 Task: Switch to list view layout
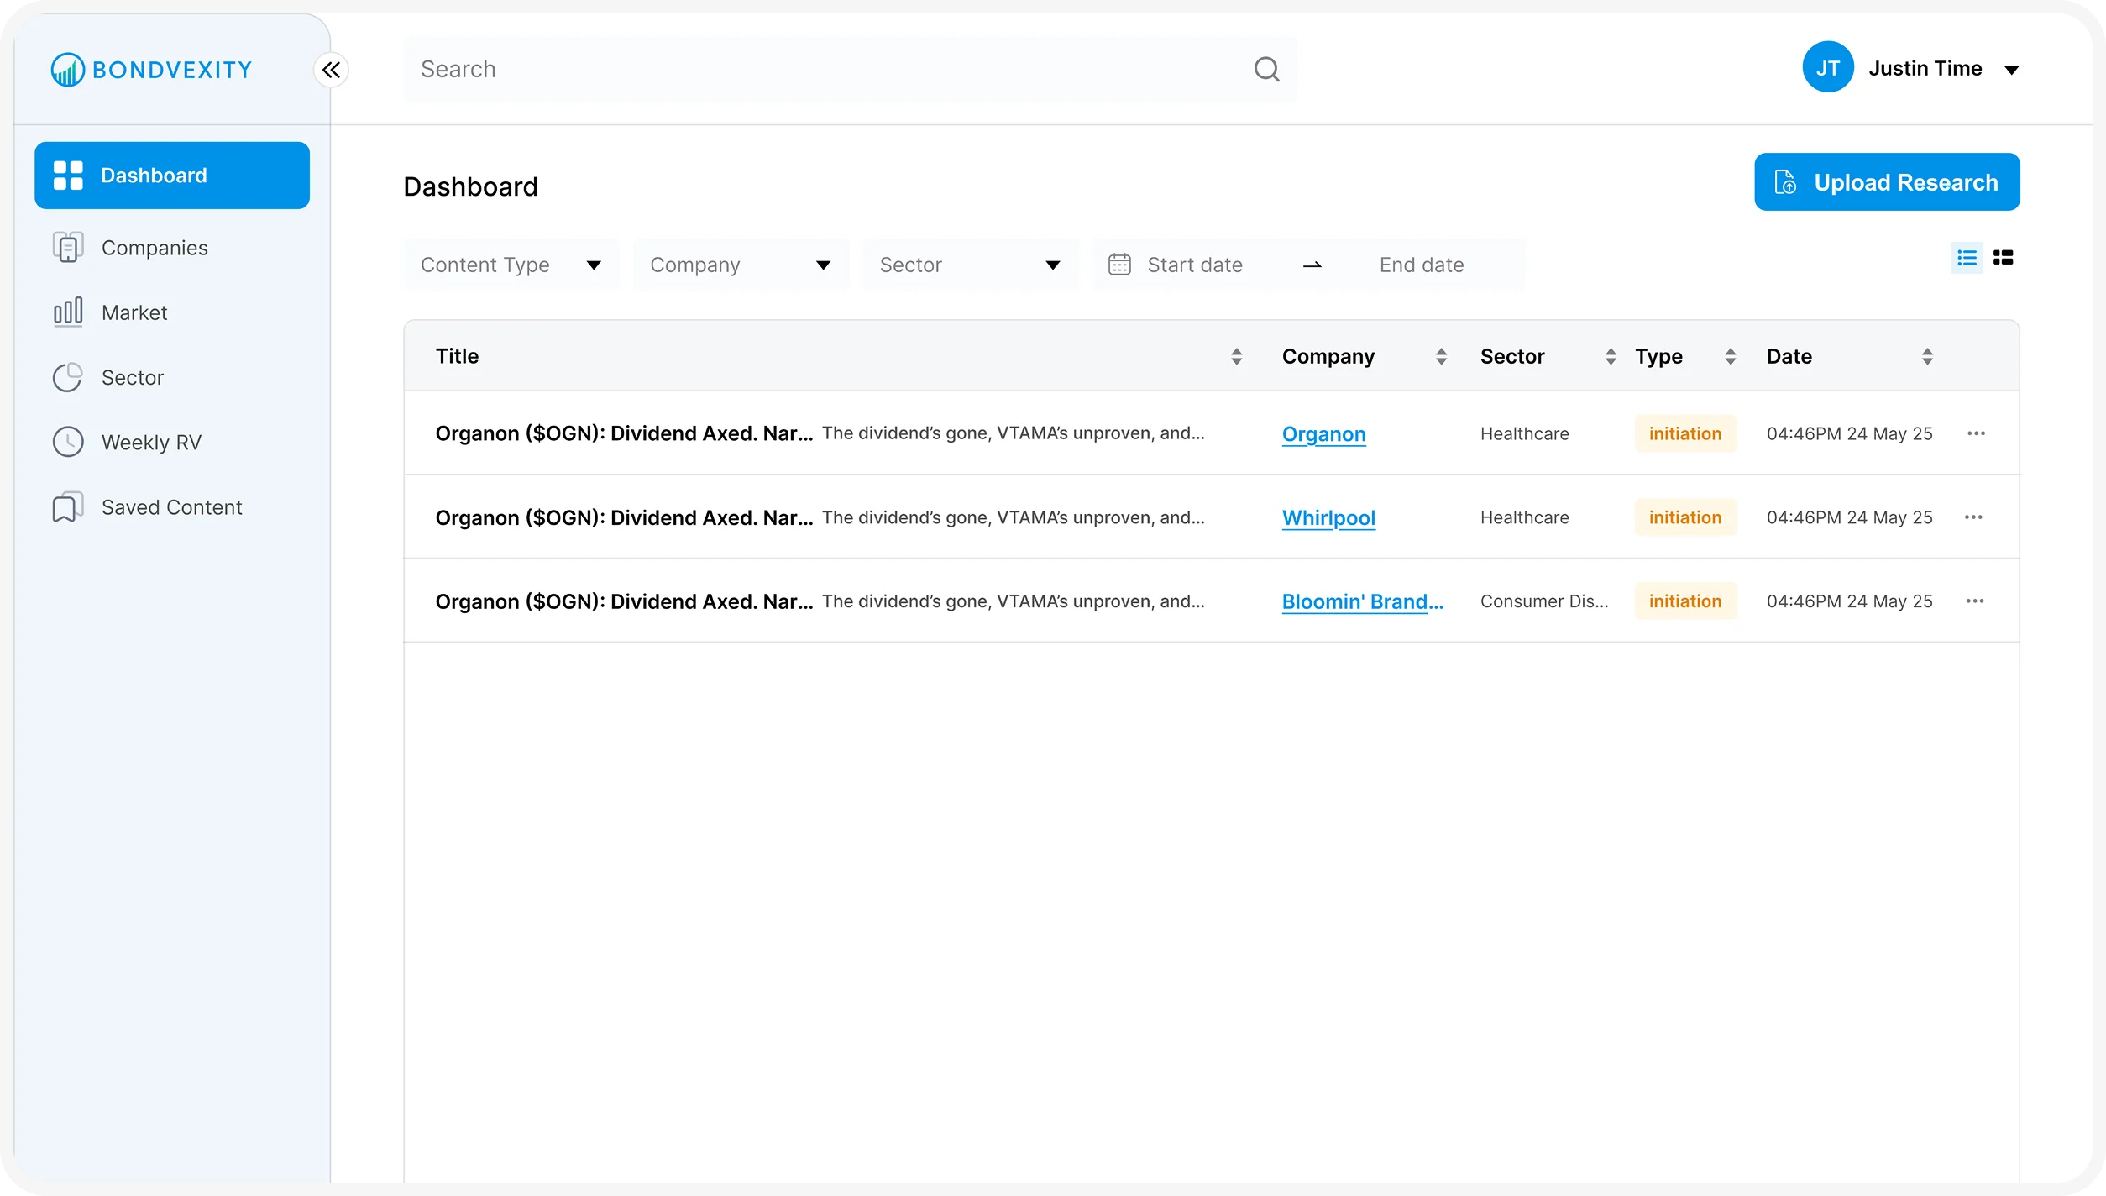1967,258
